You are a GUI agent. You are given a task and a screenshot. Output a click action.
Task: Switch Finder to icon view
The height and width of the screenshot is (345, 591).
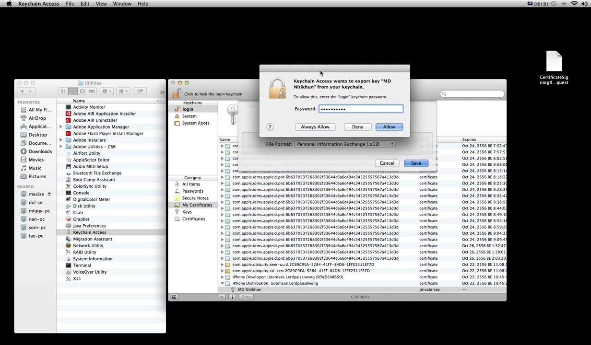tap(63, 91)
